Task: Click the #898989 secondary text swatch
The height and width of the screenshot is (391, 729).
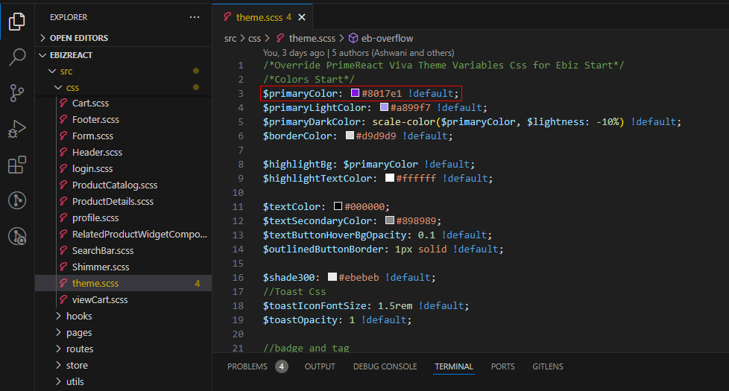Action: point(390,220)
